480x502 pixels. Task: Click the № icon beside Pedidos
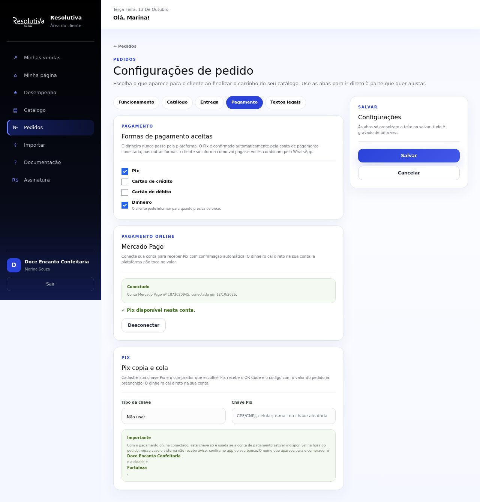15,128
